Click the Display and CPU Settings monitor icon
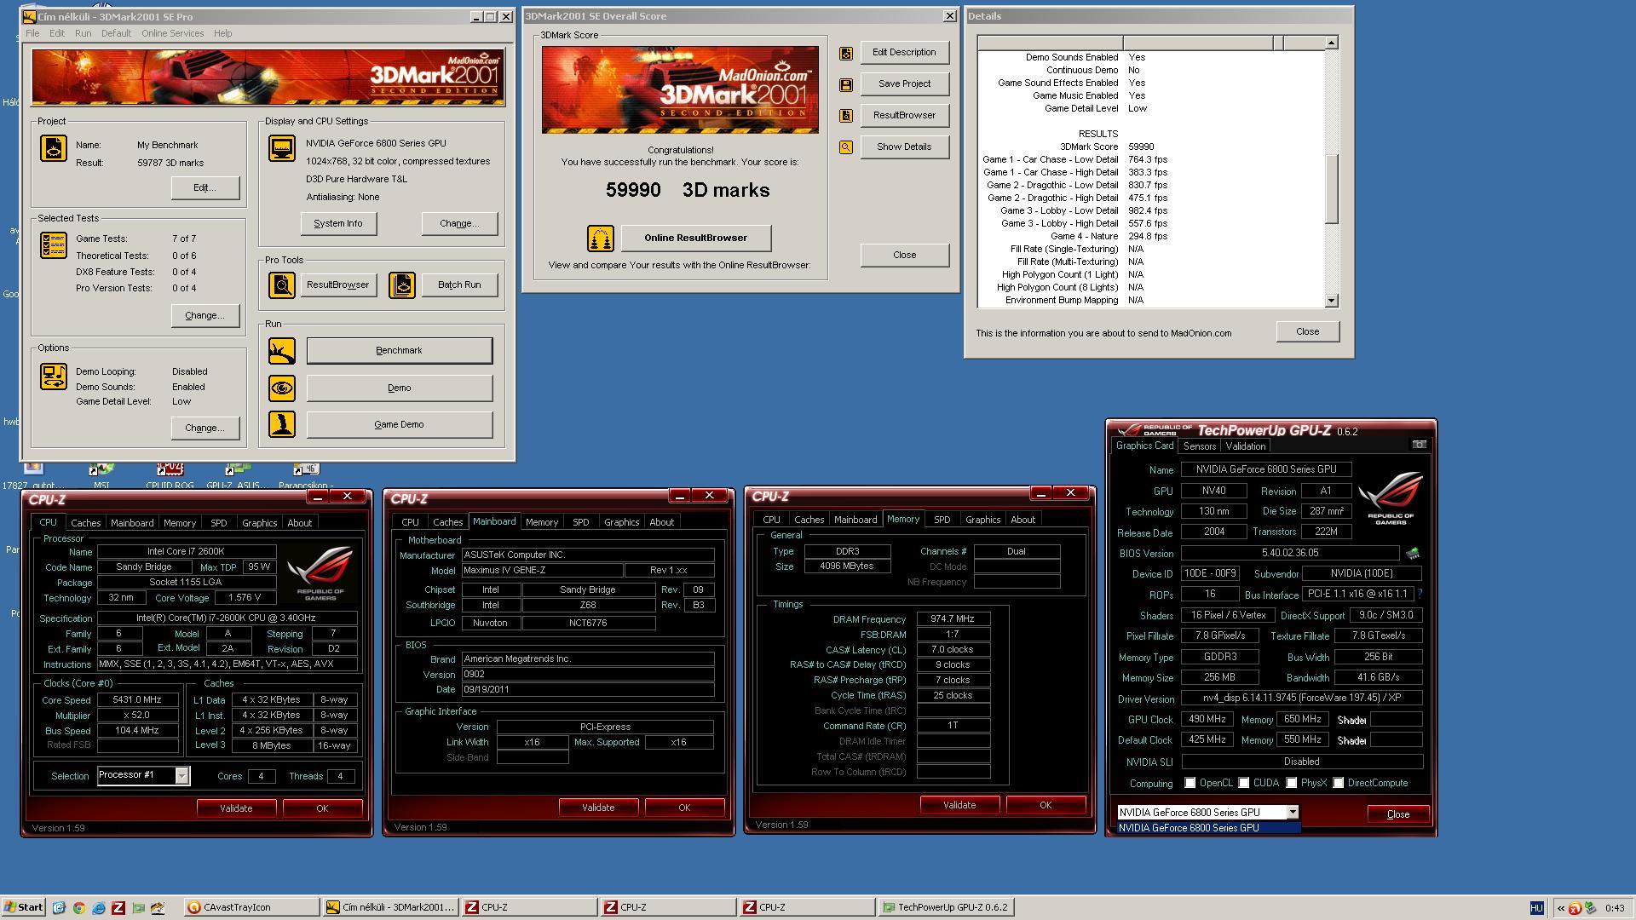 tap(282, 148)
